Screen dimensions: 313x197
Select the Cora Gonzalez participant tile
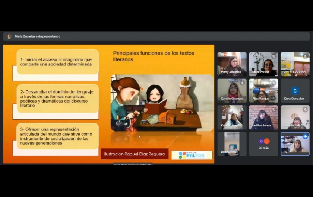(x=295, y=91)
